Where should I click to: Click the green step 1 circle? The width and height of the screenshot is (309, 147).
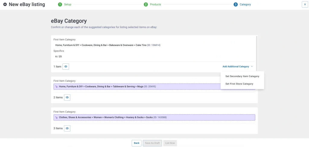[60, 4]
